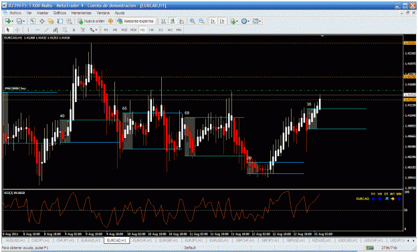
Task: Select the cursor arrow tool
Action: coord(8,30)
